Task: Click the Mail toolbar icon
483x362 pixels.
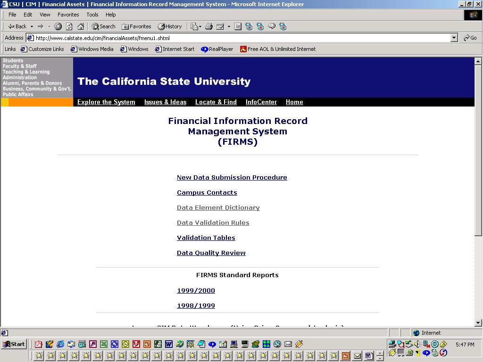Action: 194,26
